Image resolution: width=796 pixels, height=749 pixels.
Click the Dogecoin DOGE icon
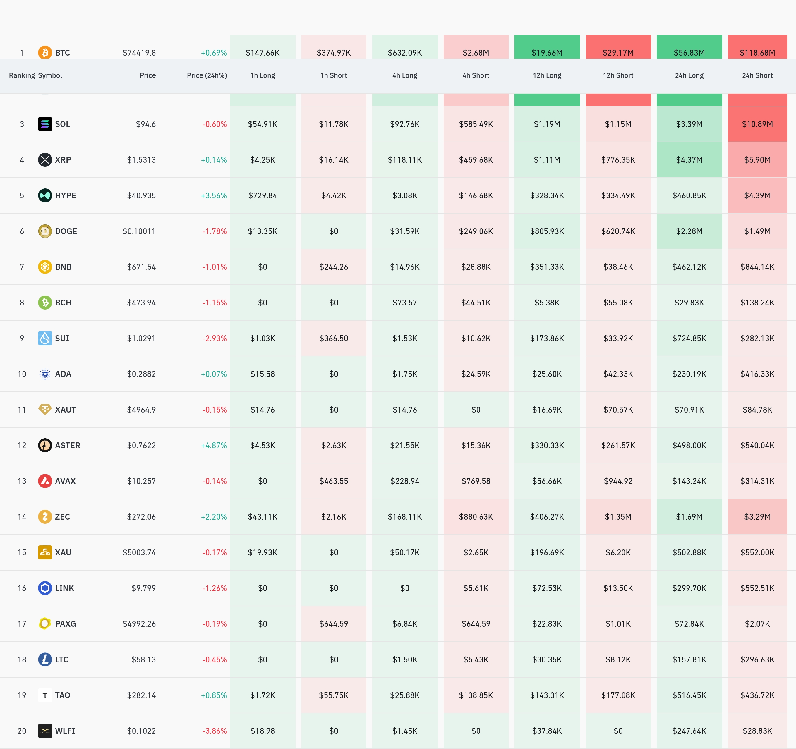pos(45,231)
